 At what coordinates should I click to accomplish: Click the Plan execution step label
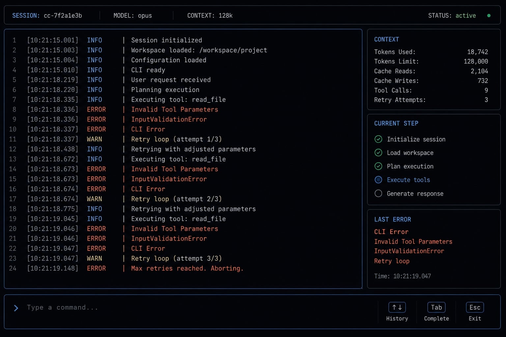tap(410, 166)
